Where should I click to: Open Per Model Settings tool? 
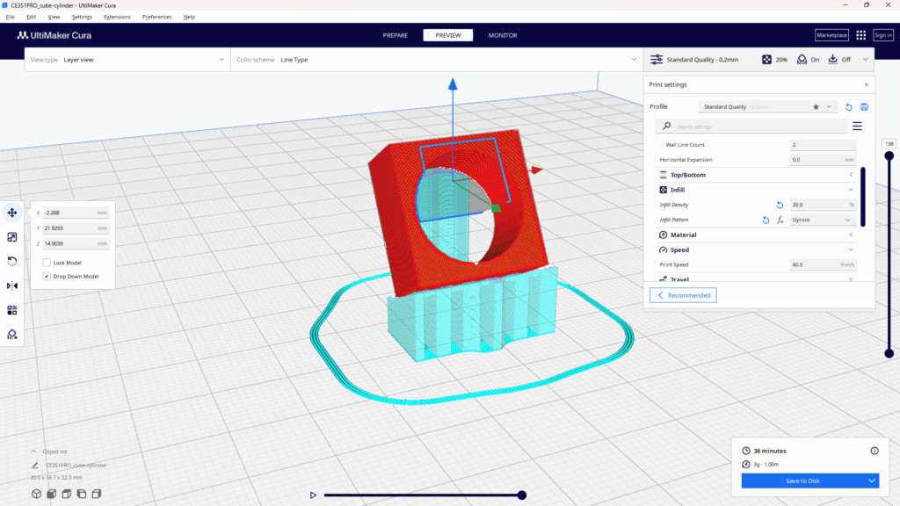(11, 309)
